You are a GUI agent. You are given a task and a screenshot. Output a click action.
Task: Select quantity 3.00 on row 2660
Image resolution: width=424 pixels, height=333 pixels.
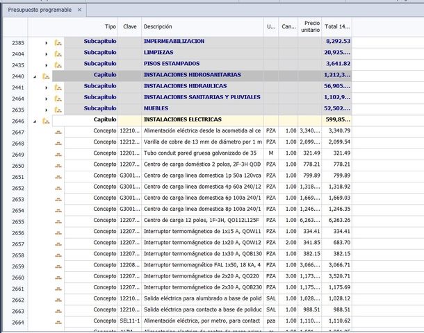(x=288, y=276)
